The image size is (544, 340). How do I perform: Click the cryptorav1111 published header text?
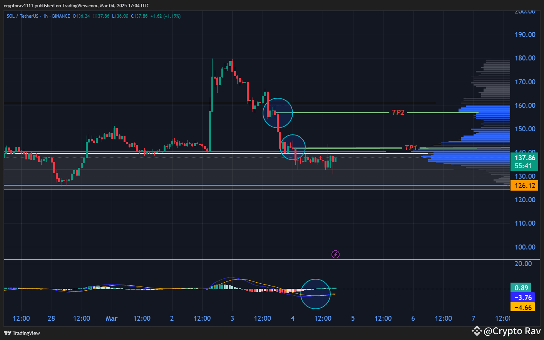coord(77,6)
